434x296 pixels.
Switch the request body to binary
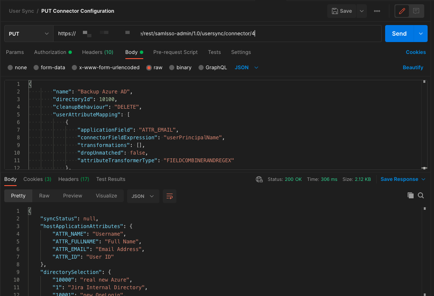pos(180,67)
